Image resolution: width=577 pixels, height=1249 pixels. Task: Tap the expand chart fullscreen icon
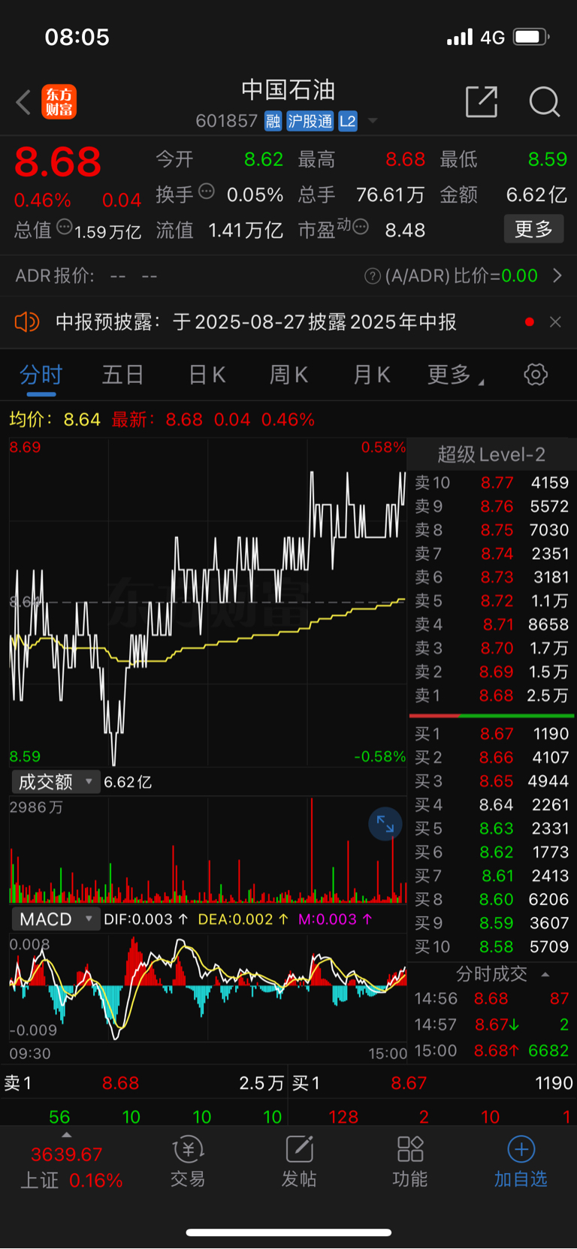tap(385, 824)
